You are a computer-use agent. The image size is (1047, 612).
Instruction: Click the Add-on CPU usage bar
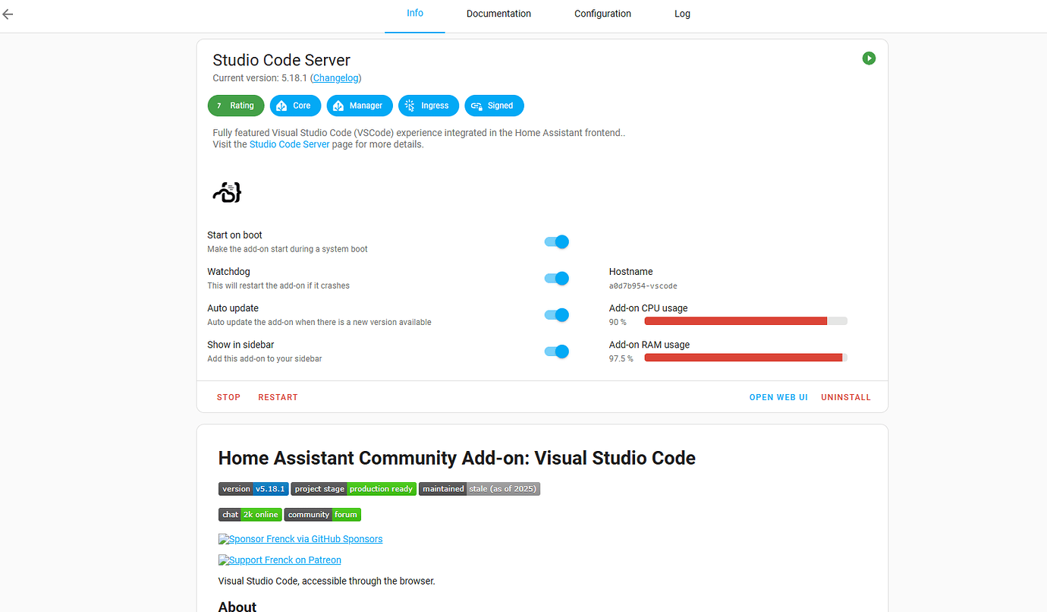coord(746,321)
